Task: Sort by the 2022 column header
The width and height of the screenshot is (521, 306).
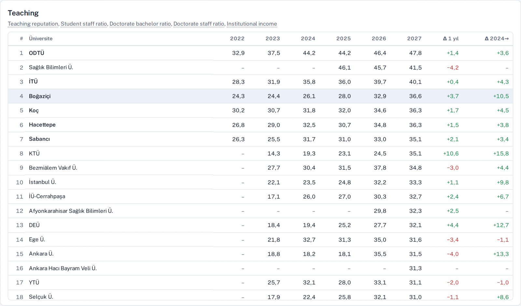Action: pyautogui.click(x=237, y=38)
